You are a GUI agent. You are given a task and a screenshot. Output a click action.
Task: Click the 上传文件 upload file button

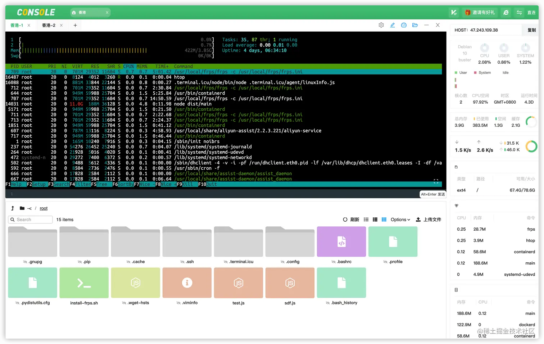tap(429, 219)
